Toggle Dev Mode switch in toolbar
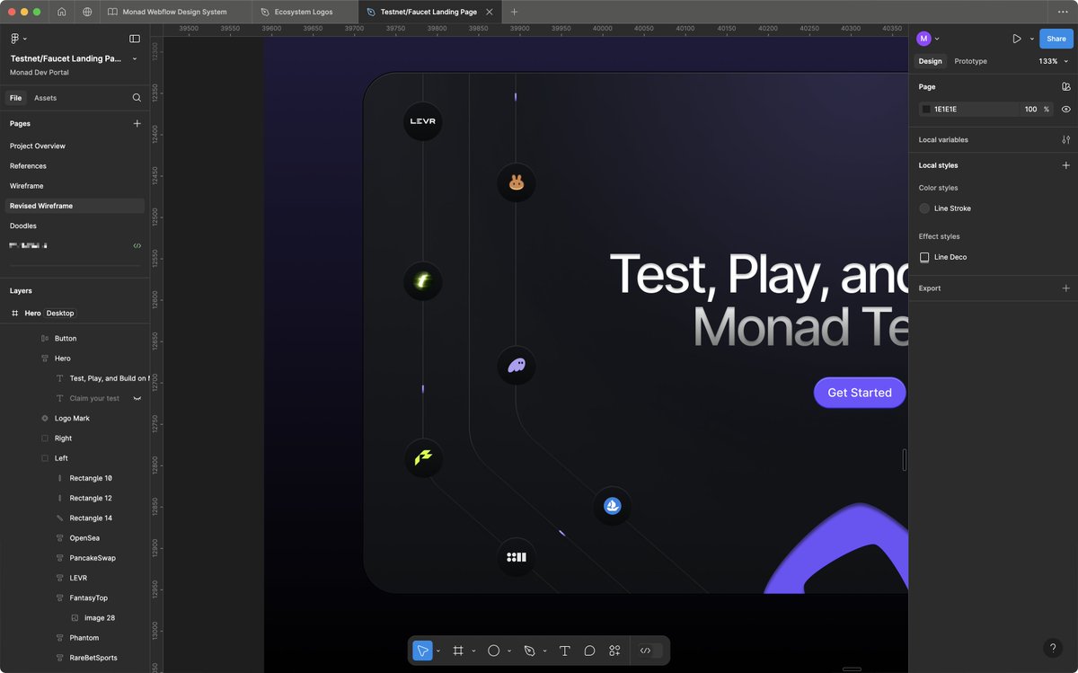This screenshot has width=1078, height=673. click(x=650, y=651)
